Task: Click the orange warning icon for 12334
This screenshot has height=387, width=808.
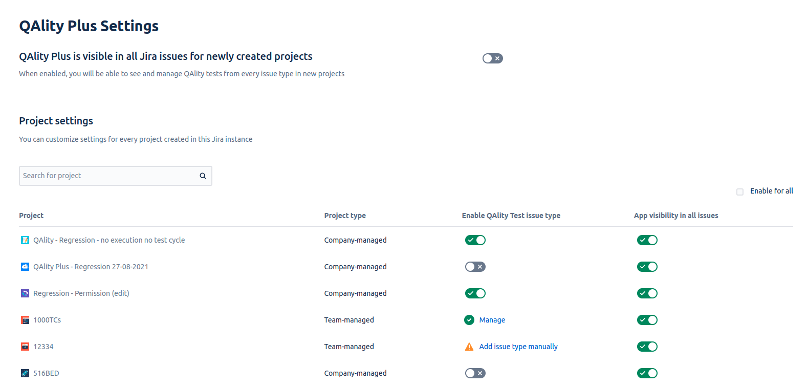Action: 469,347
